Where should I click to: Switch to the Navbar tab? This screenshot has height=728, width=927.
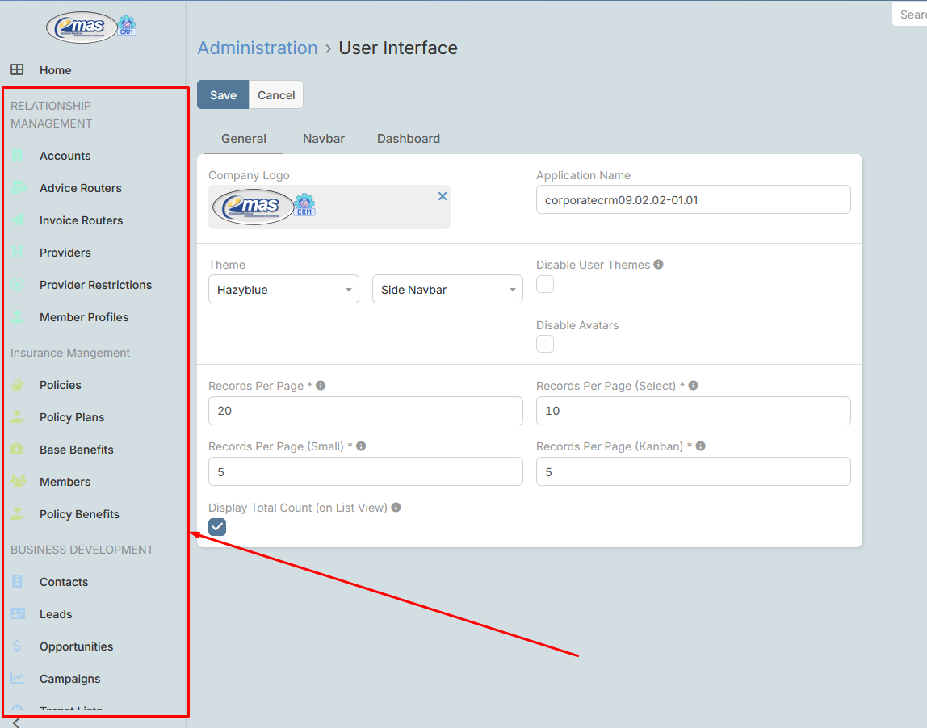pyautogui.click(x=324, y=139)
